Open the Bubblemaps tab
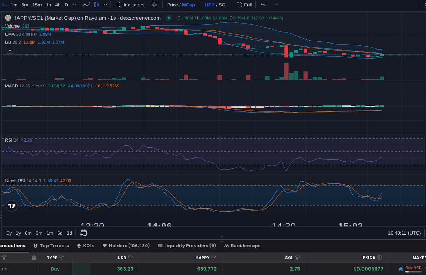Image resolution: width=426 pixels, height=275 pixels. [x=242, y=246]
